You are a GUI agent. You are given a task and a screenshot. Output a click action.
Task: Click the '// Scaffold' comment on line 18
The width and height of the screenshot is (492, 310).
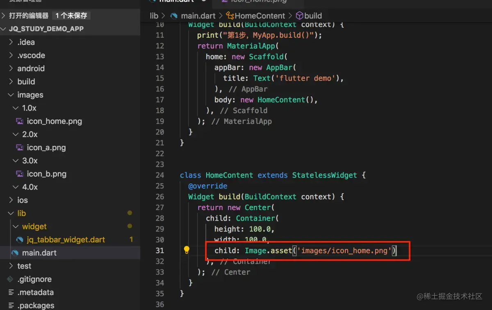pos(244,111)
